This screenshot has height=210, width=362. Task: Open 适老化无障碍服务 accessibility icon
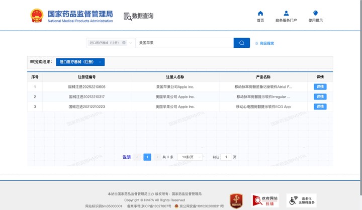click(301, 200)
